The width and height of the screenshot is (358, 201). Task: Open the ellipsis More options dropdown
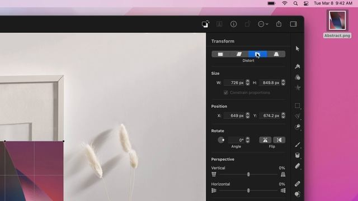click(x=263, y=24)
